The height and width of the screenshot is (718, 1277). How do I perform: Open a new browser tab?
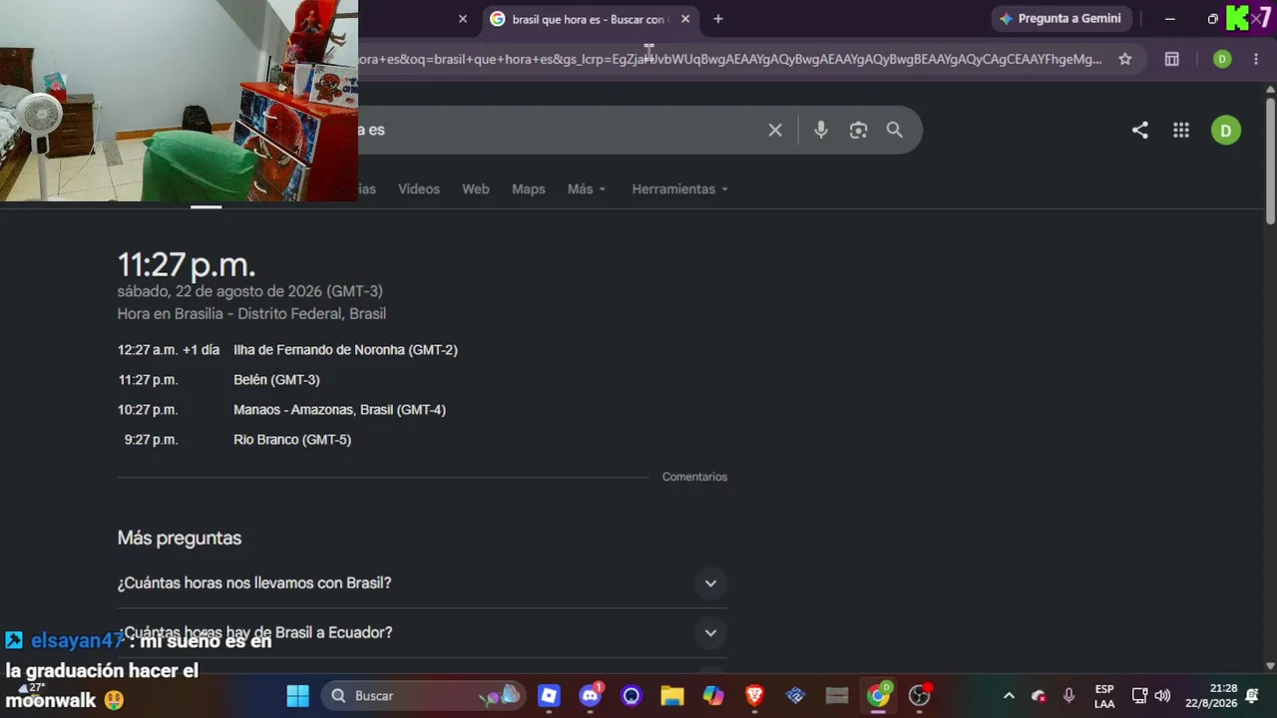click(717, 19)
